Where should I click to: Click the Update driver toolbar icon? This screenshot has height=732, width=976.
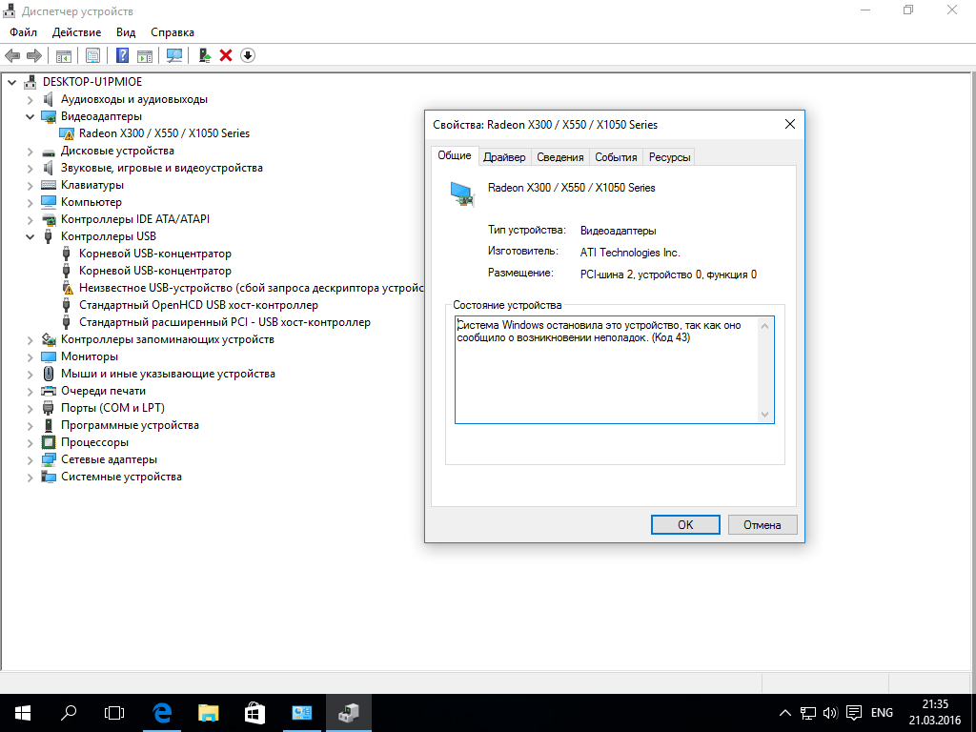[205, 55]
